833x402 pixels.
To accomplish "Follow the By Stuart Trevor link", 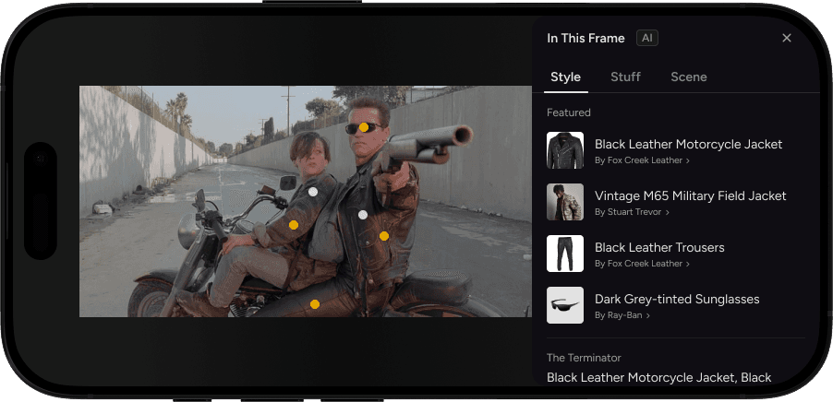I will pyautogui.click(x=632, y=212).
